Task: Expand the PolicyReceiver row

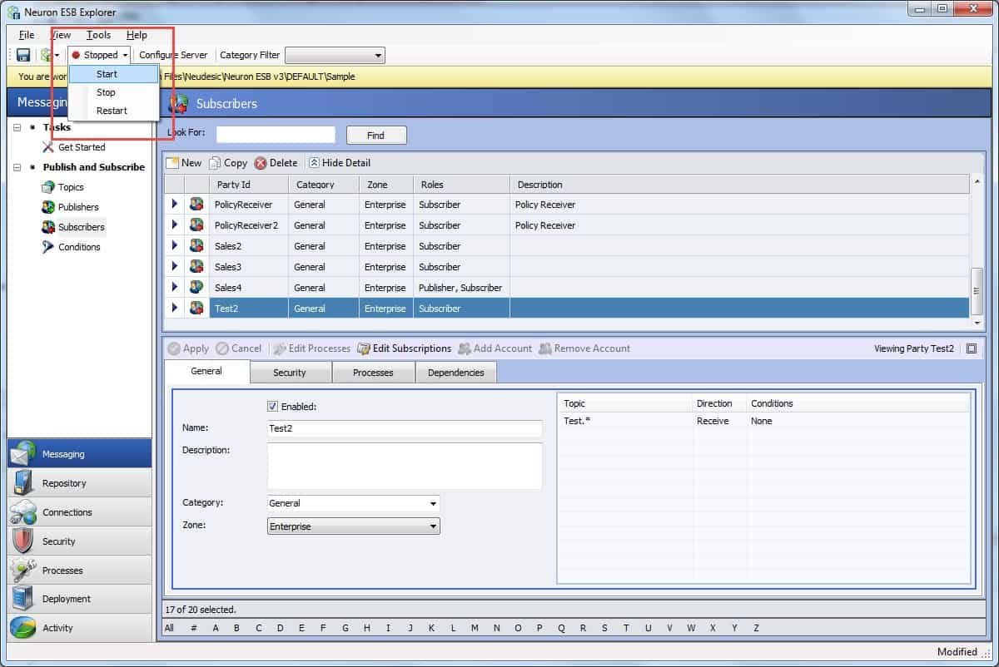Action: pos(175,204)
